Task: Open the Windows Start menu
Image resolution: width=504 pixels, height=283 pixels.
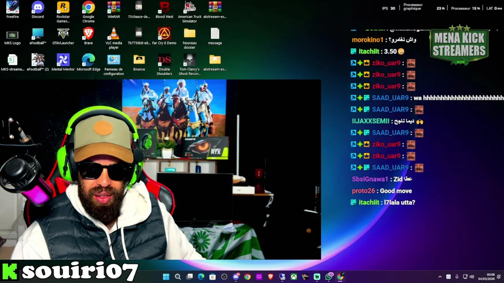Action: pos(166,277)
